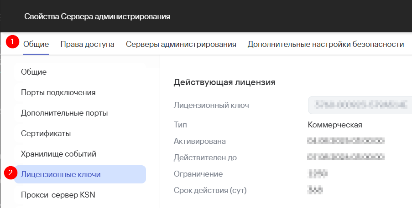Open the Сертификаты section
The height and width of the screenshot is (208, 412).
click(x=46, y=133)
